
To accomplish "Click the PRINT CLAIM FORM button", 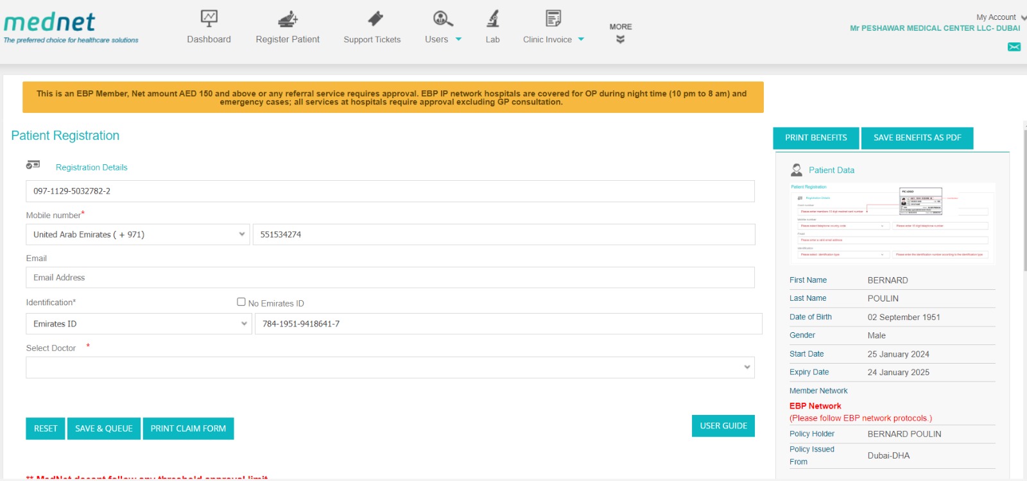I will pos(188,428).
